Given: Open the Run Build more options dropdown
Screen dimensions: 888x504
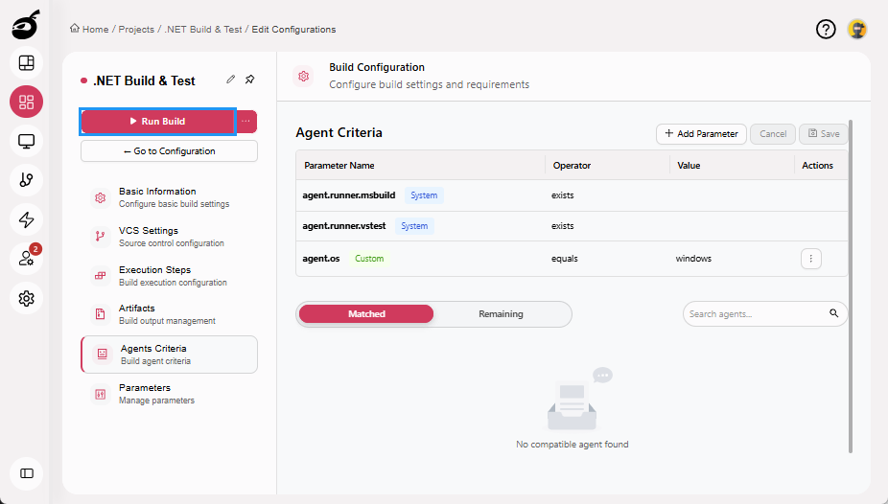Looking at the screenshot, I should (x=246, y=122).
